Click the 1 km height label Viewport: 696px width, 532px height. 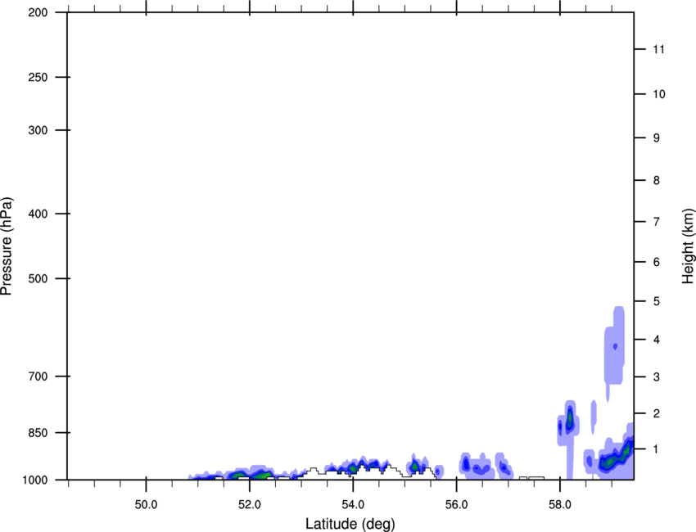657,449
